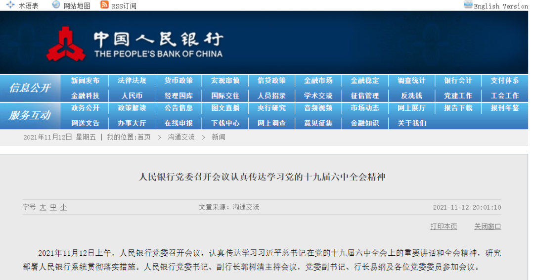Click the 信息公开 section header
The height and width of the screenshot is (280, 534).
pyautogui.click(x=30, y=88)
